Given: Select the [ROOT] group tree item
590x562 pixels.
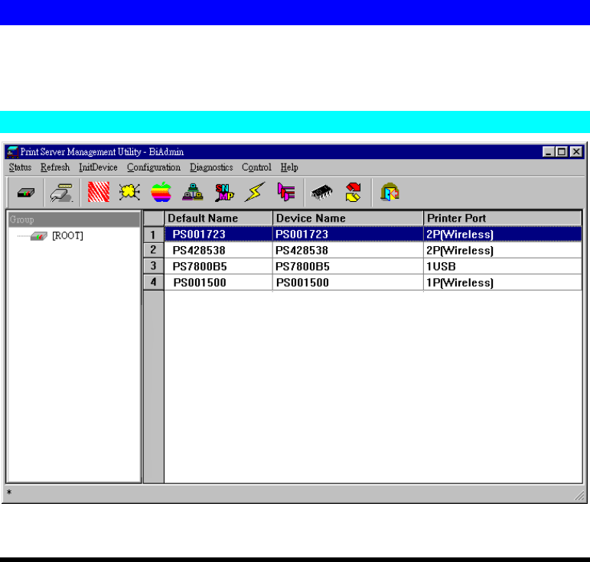Looking at the screenshot, I should coord(68,236).
